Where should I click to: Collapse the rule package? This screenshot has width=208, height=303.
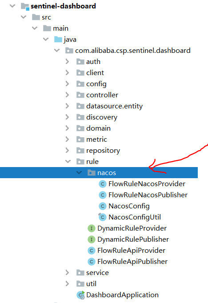(68, 162)
